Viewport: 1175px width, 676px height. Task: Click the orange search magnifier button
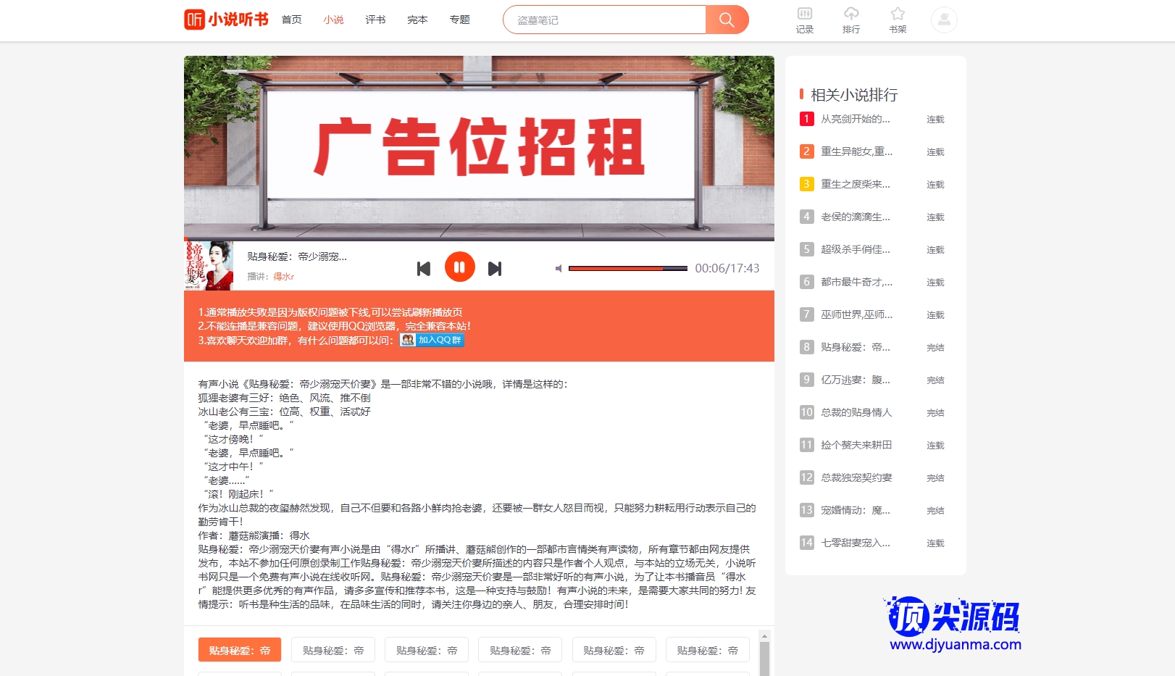[x=727, y=20]
